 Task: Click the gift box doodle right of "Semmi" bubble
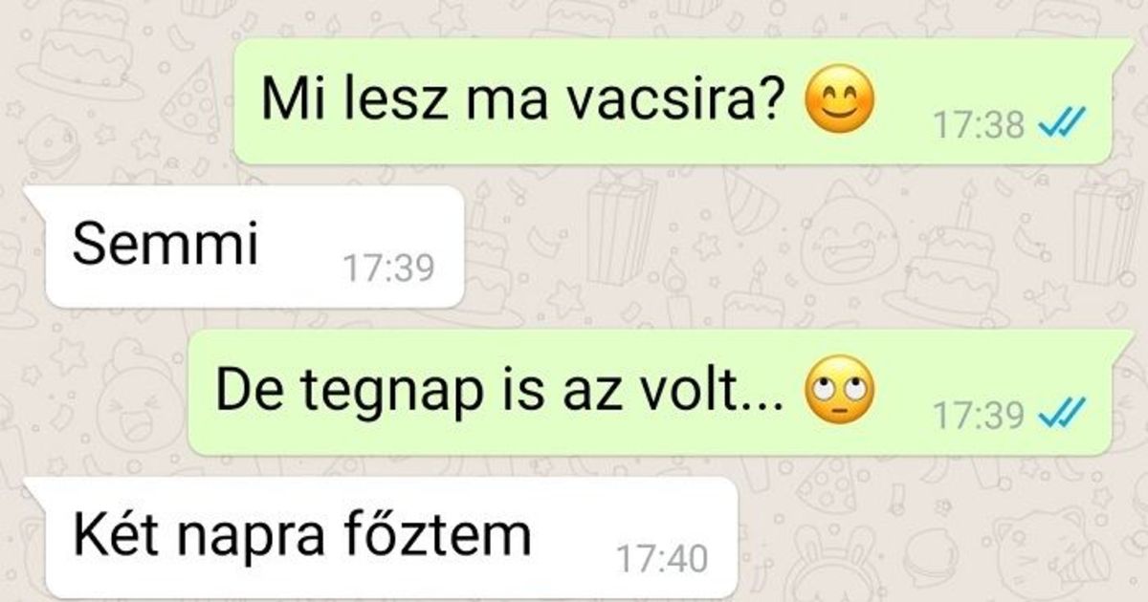(x=620, y=229)
